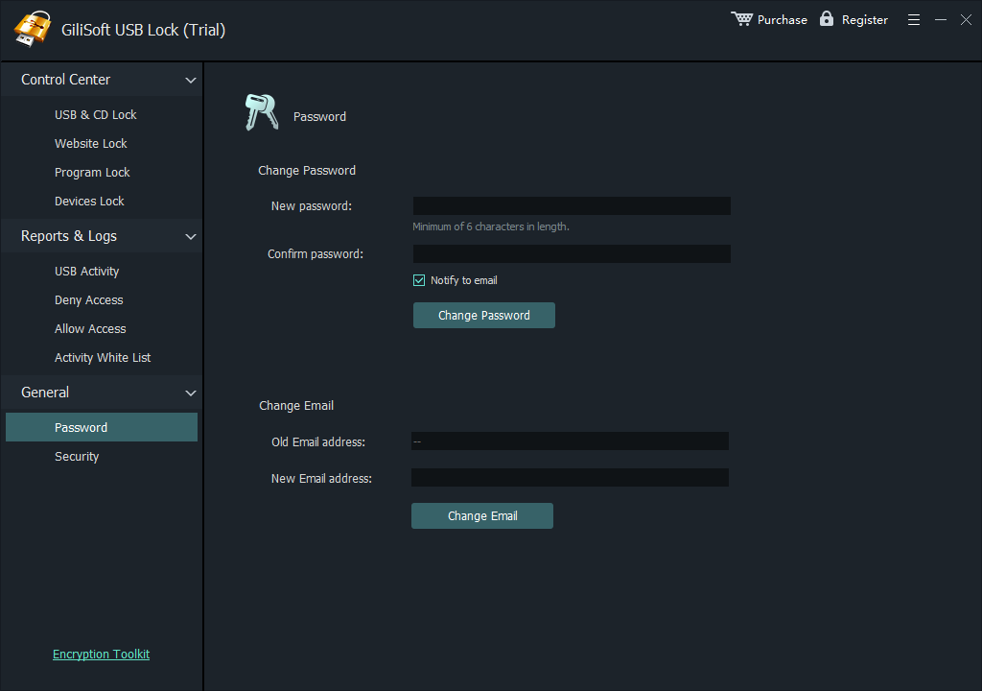Minimize the GiliSoft USB Lock window
Image resolution: width=982 pixels, height=691 pixels.
[941, 20]
